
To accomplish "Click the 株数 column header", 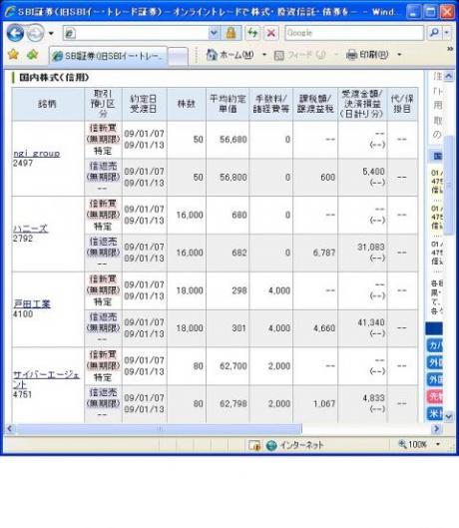I will point(187,104).
